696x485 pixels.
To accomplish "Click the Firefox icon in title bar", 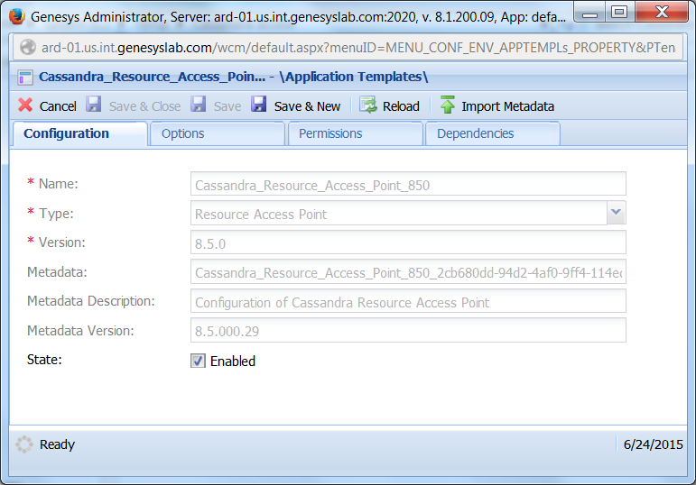I will (x=17, y=16).
